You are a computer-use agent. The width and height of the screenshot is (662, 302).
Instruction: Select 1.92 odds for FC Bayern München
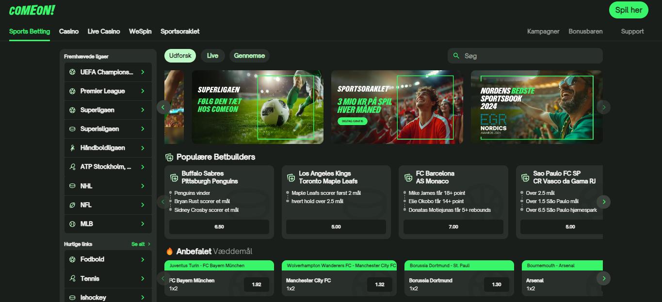[257, 285]
